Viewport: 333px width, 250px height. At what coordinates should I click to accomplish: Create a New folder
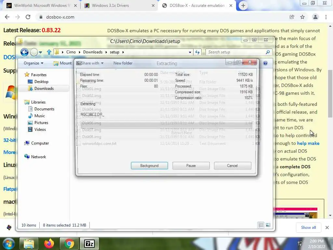[123, 63]
